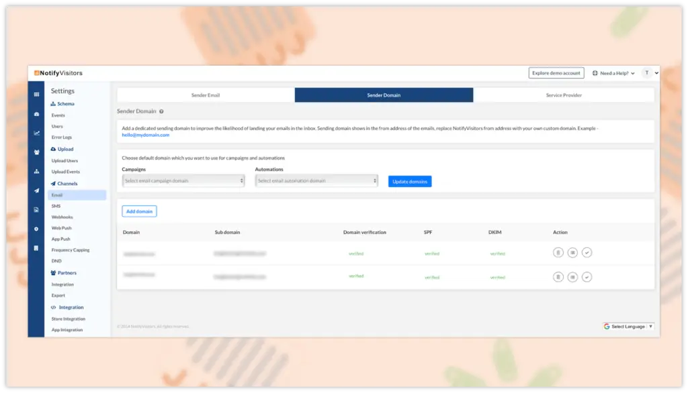Viewport: 688px width, 393px height.
Task: Open the grid apps icon in sidebar
Action: tap(36, 95)
